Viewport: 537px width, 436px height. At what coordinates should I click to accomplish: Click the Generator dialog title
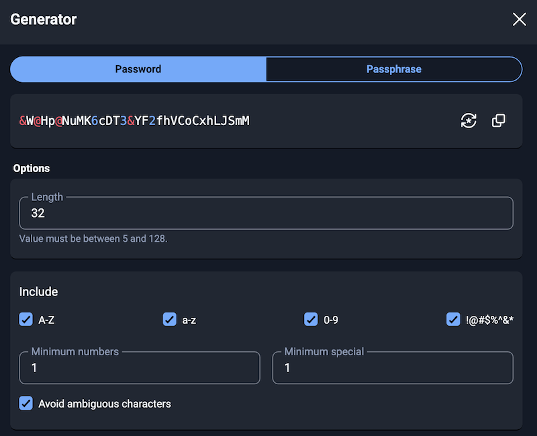point(44,19)
